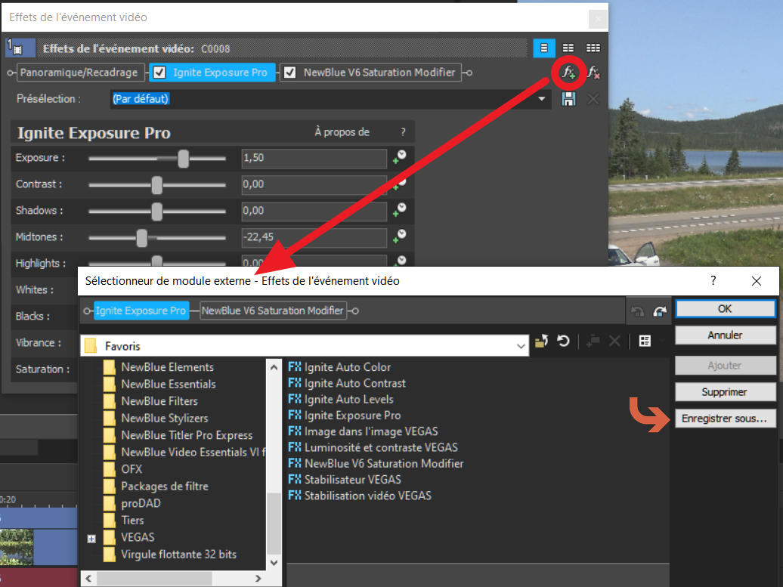Open the help question mark in selector dialog
The image size is (783, 587).
tap(713, 280)
